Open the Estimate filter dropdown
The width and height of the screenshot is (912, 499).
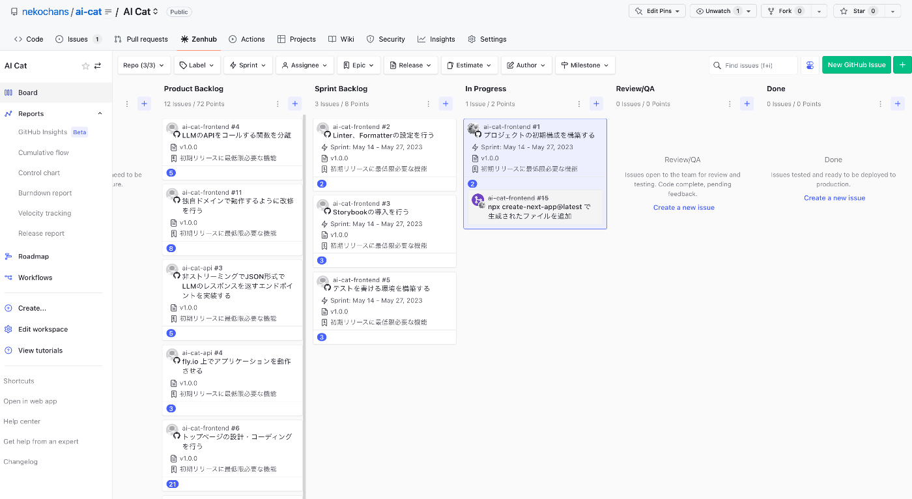coord(469,65)
